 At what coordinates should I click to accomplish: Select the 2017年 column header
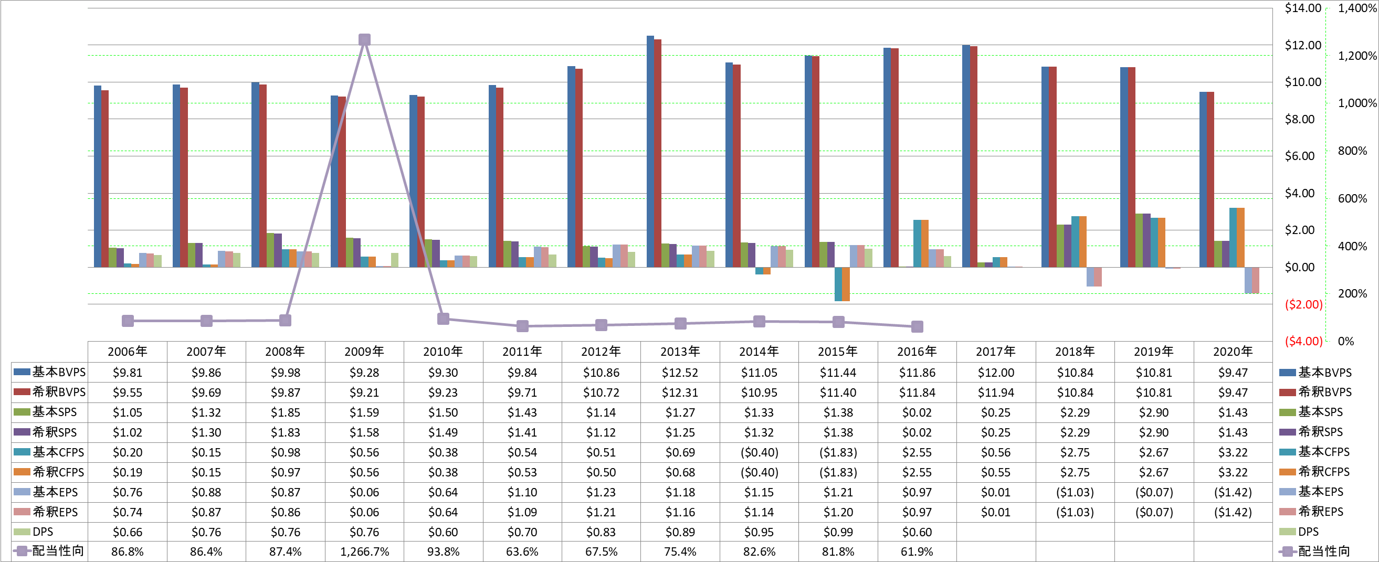996,352
